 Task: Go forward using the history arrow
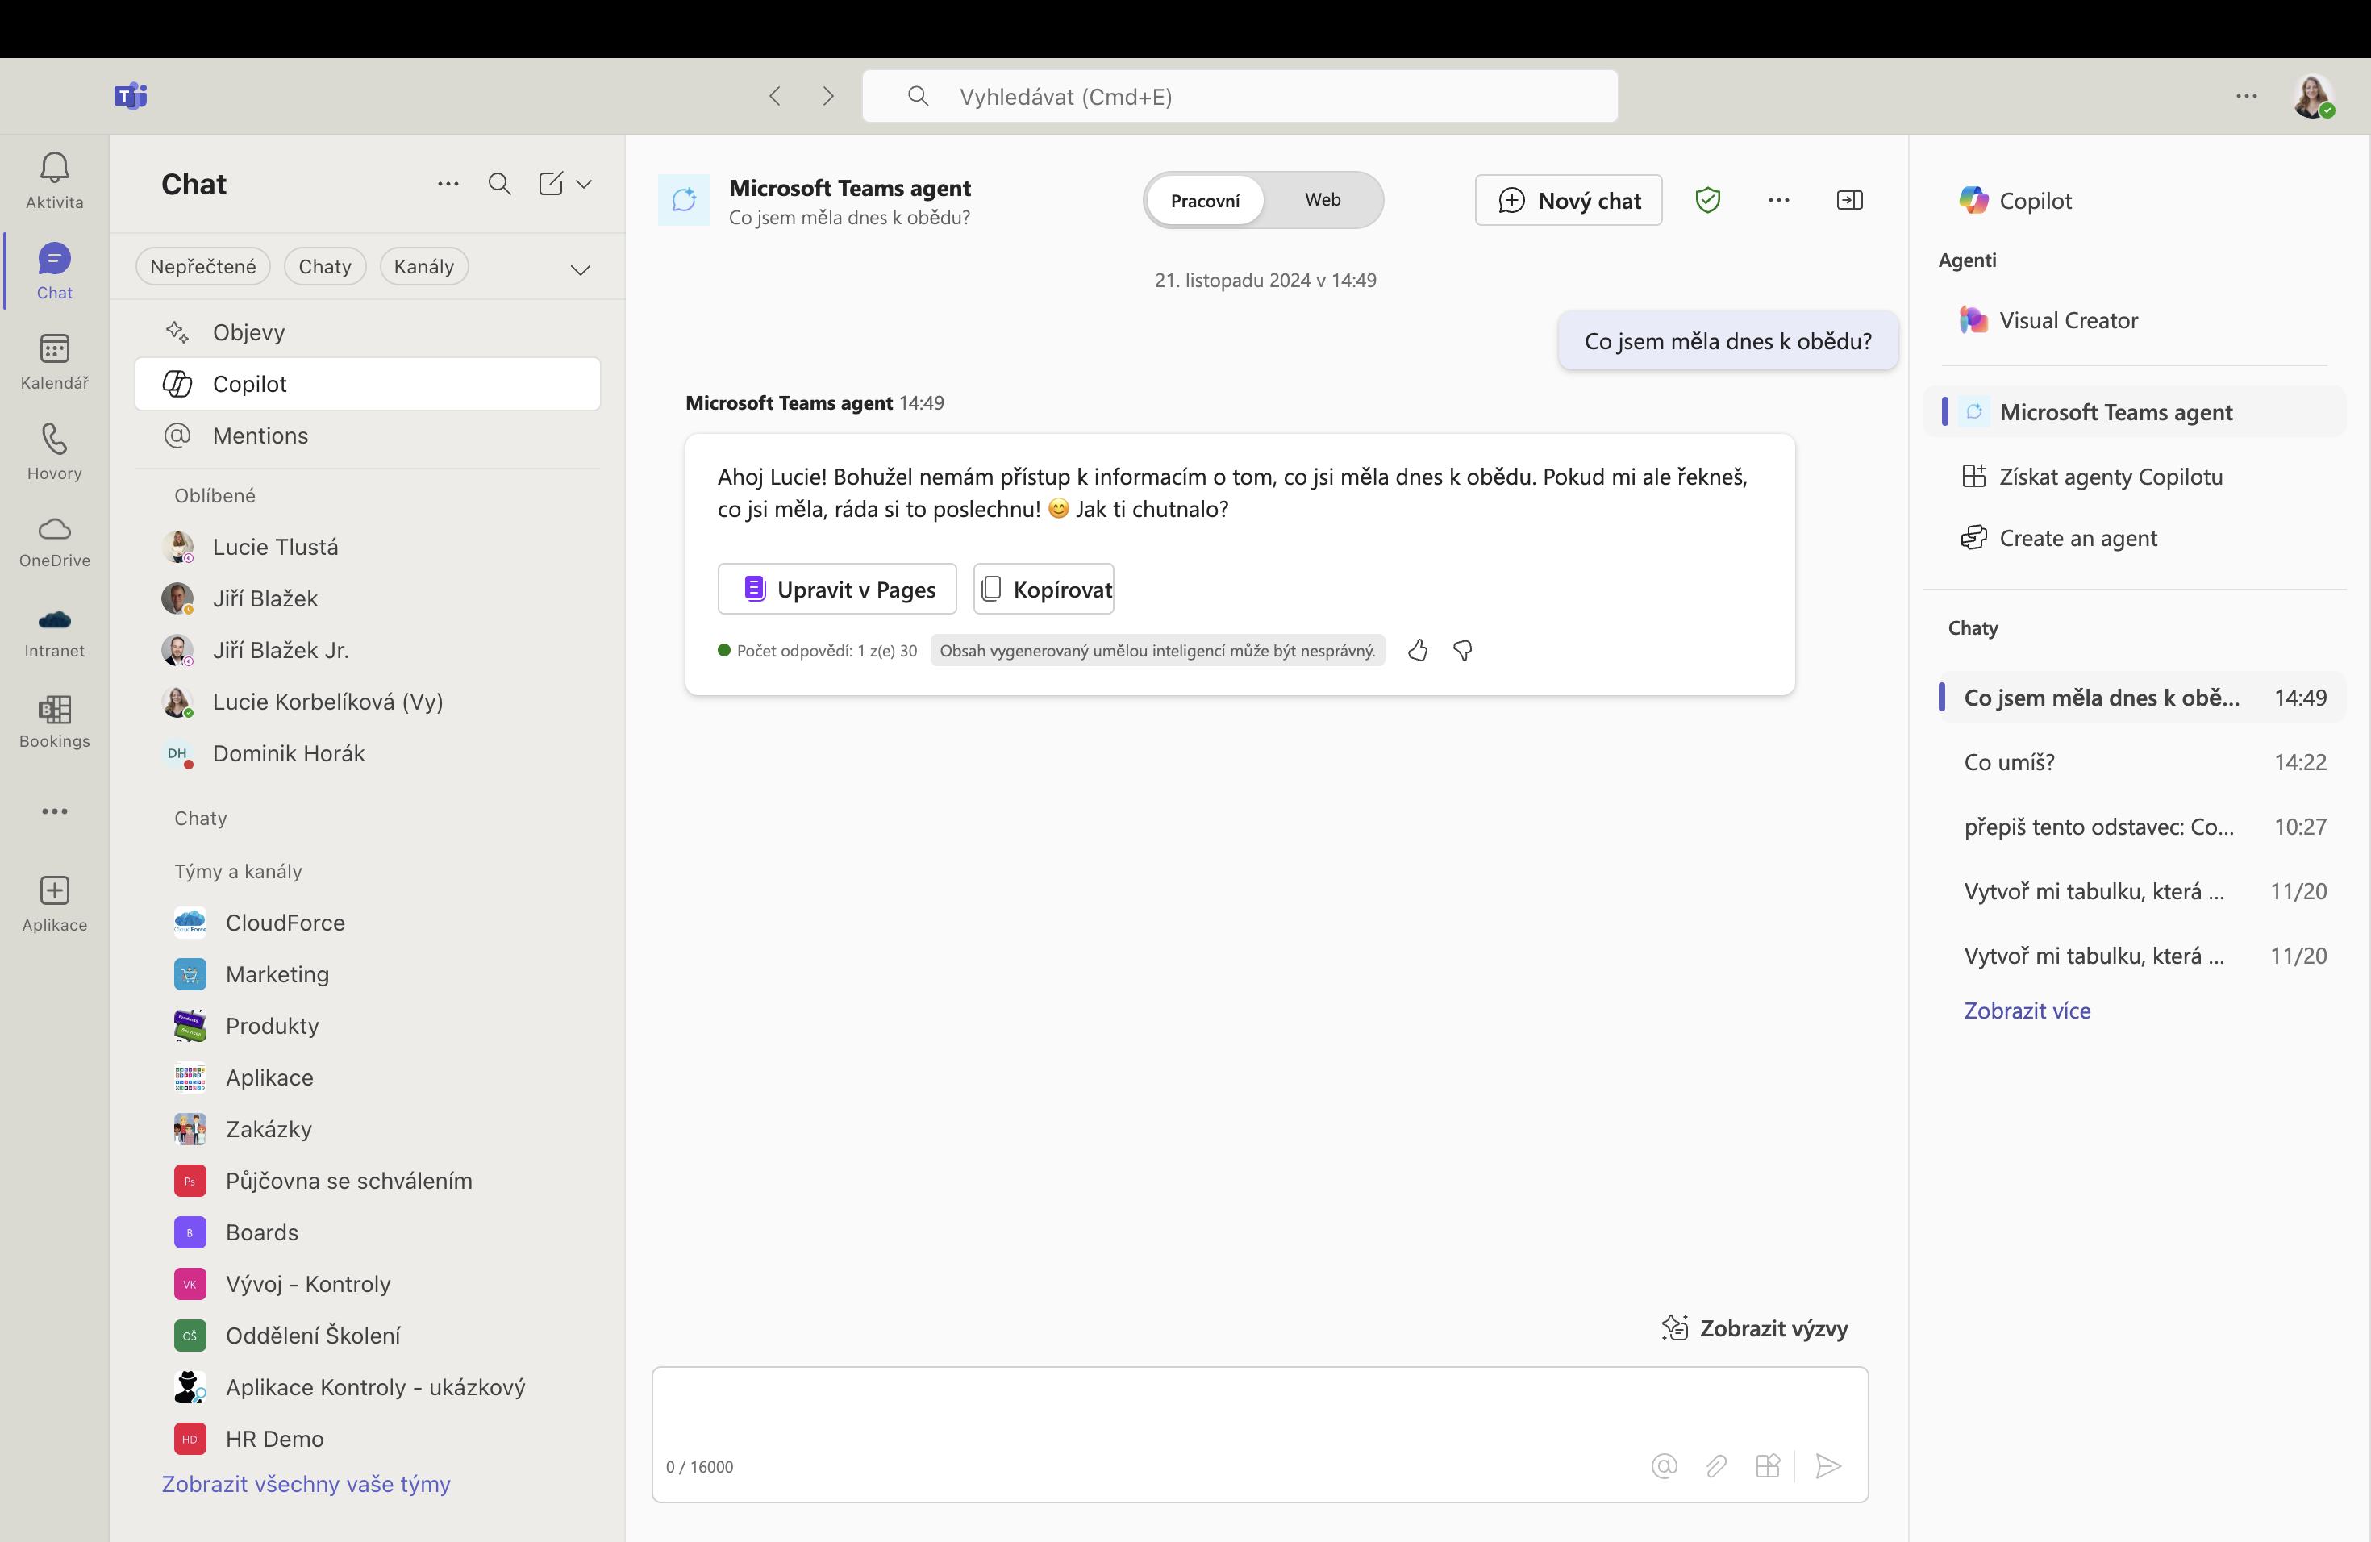(x=828, y=96)
